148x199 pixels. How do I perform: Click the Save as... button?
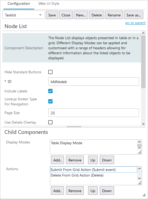[x=134, y=15]
